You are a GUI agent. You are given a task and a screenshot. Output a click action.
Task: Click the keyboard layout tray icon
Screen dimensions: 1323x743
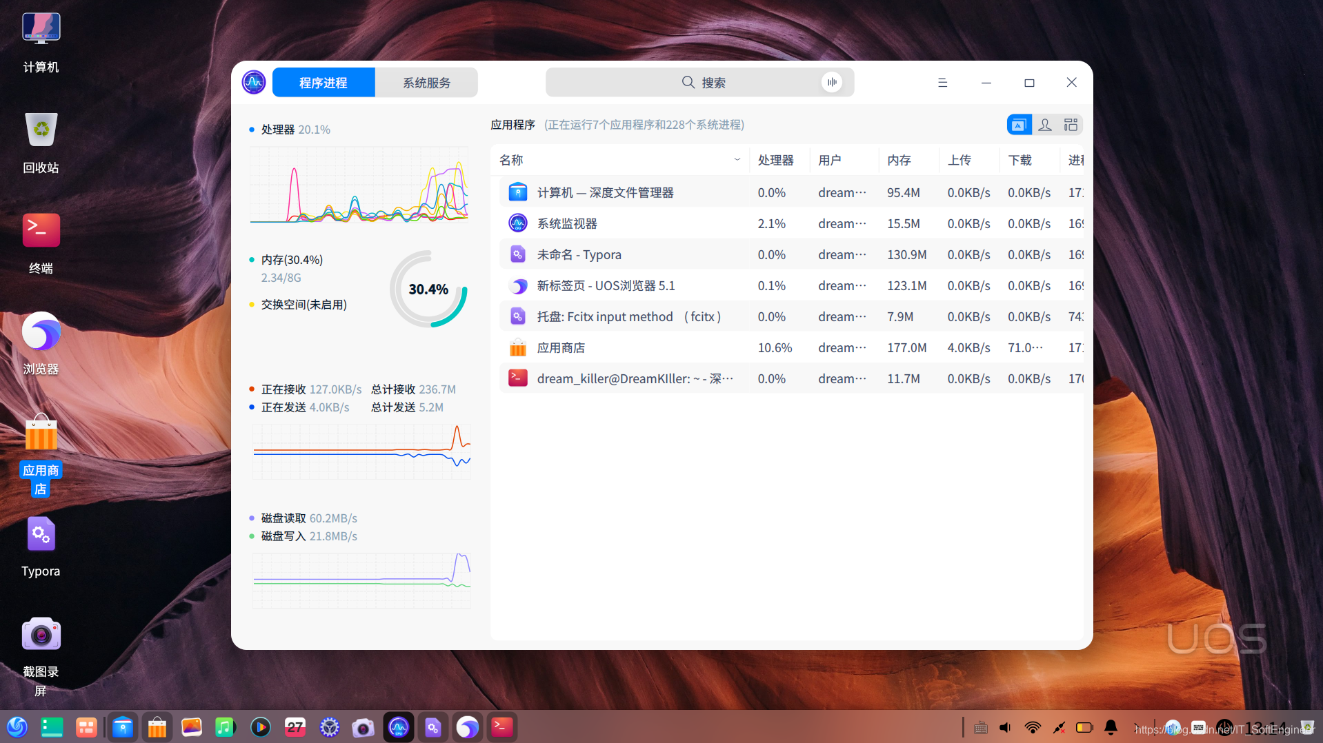(980, 727)
